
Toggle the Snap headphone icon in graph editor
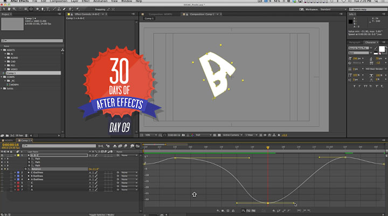233,211
